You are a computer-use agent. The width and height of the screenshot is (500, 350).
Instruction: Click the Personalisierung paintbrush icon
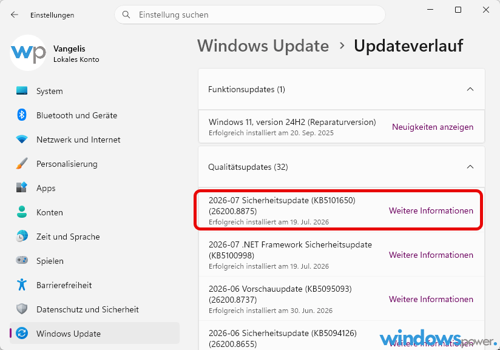coord(22,163)
